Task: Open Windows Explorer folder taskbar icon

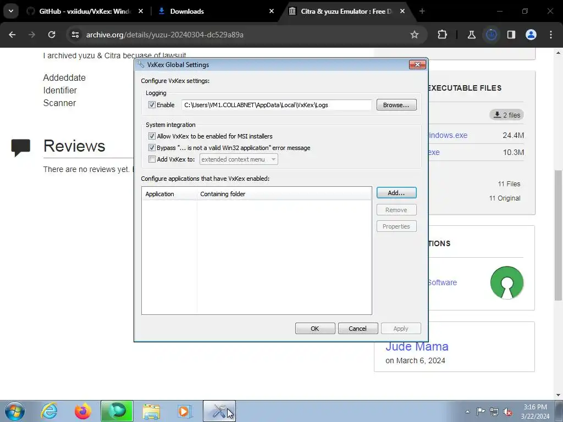Action: tap(151, 411)
